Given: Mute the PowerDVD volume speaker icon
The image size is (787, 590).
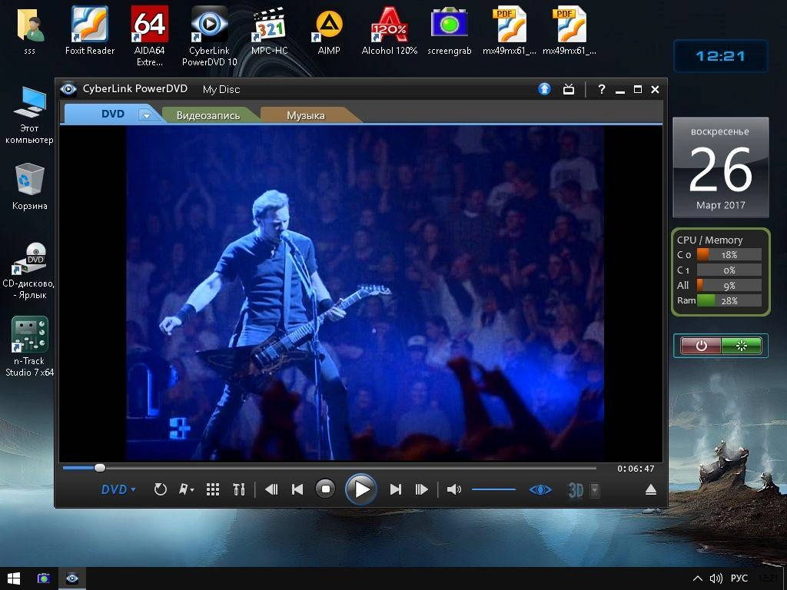Looking at the screenshot, I should pos(453,489).
